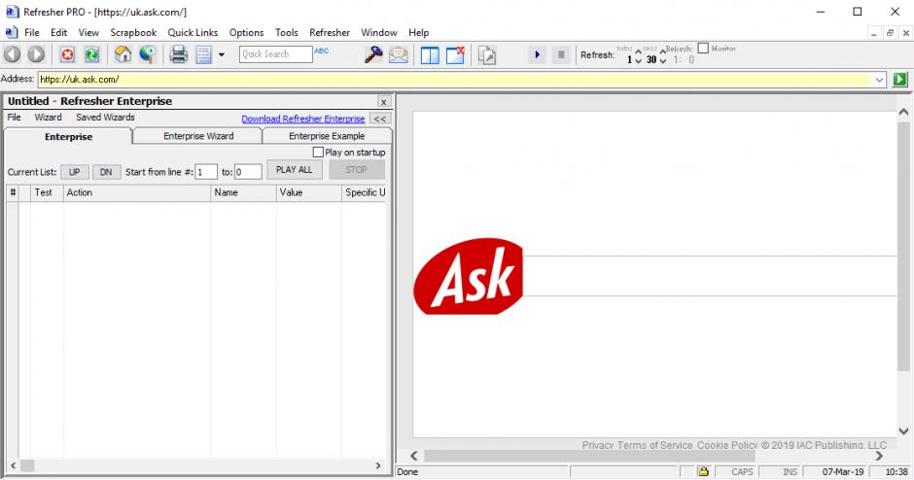This screenshot has height=480, width=914.
Task: Click the envelope mail icon
Action: click(398, 54)
